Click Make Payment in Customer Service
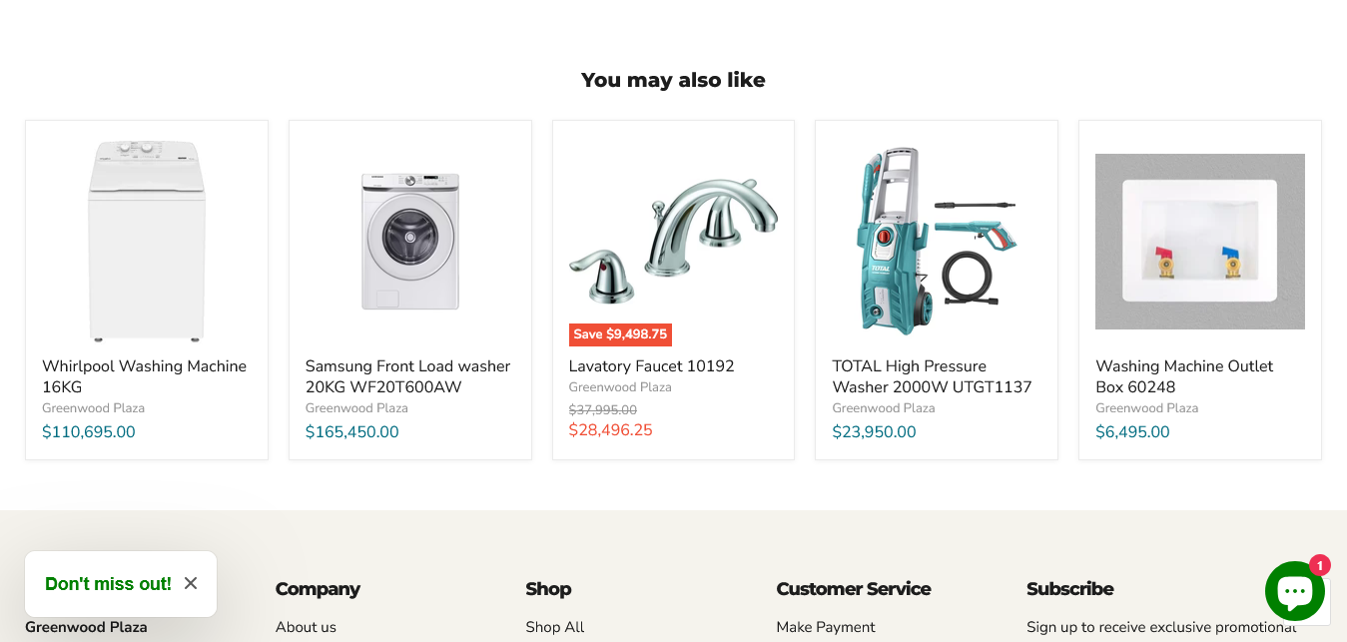Screen dimensions: 1347x642 tap(825, 627)
